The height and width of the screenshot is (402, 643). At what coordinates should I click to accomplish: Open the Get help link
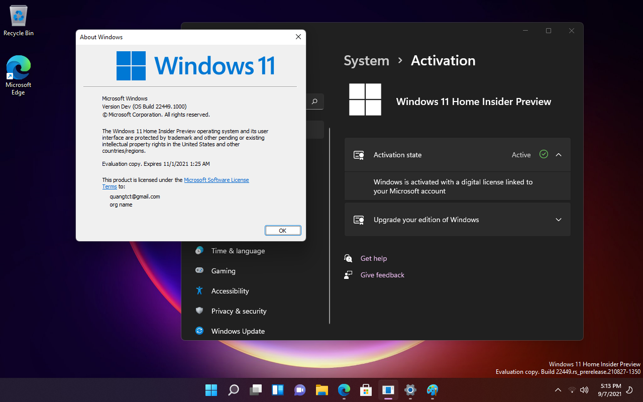[374, 258]
